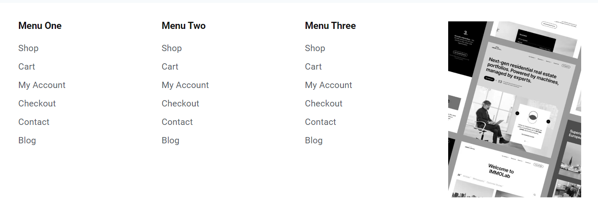Click Contact link in Menu One

coord(34,122)
